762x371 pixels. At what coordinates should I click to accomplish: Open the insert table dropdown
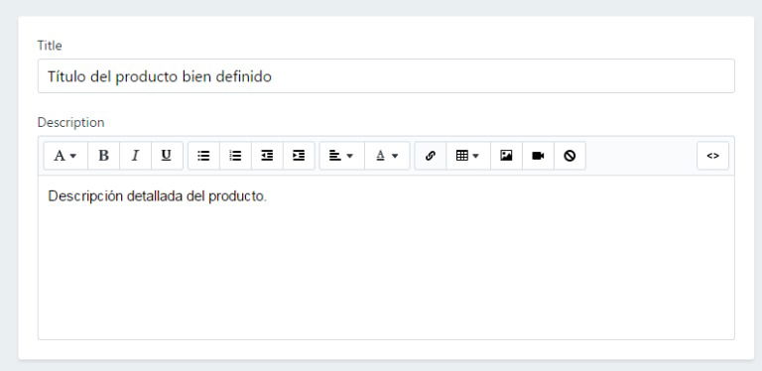468,156
